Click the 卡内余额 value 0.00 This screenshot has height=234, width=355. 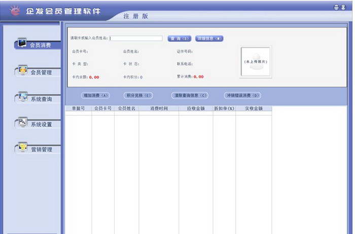tap(94, 77)
